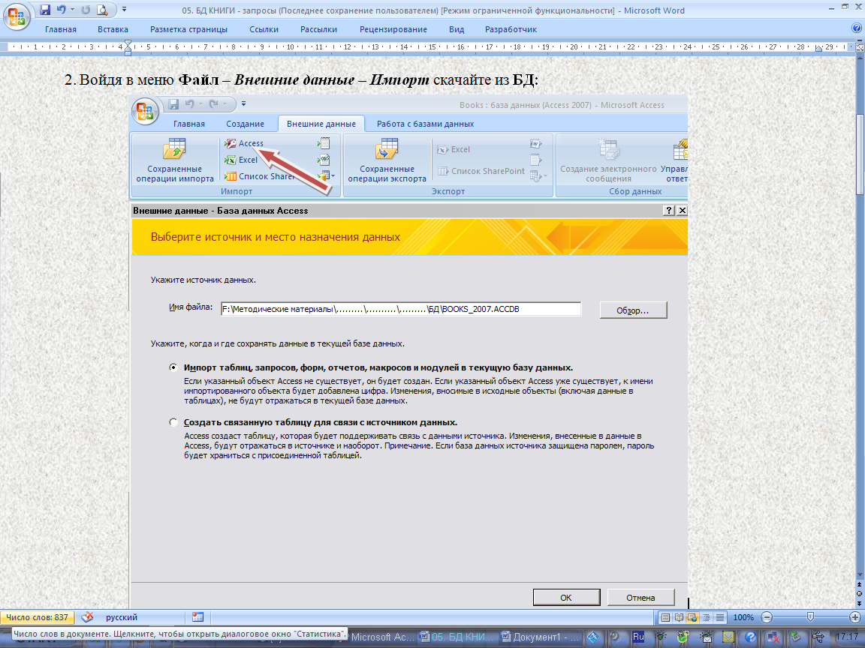The width and height of the screenshot is (865, 648).
Task: Expand the Access quick toolbar customize arrow
Action: point(243,103)
